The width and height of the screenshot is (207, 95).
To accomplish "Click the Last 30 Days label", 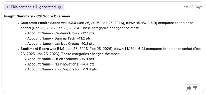I will click(192, 7).
